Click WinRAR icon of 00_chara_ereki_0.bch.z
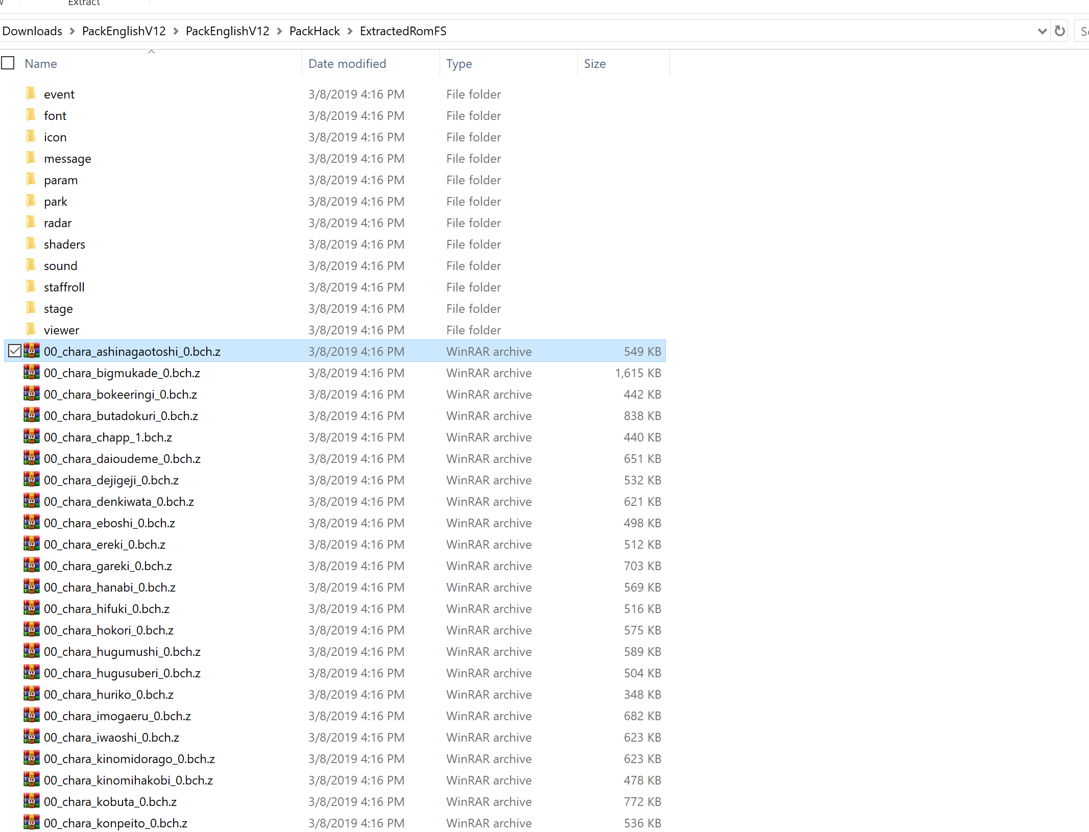 coord(32,544)
